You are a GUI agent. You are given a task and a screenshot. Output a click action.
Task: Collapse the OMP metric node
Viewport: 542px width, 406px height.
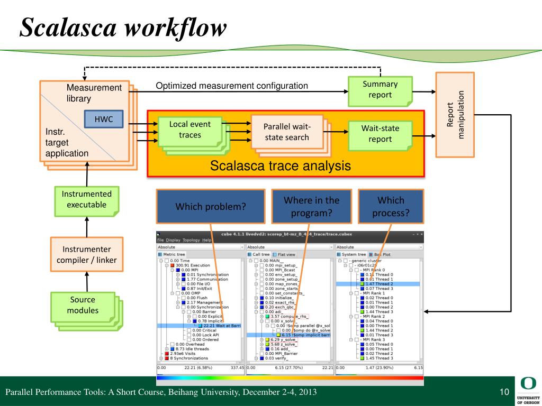pyautogui.click(x=172, y=293)
